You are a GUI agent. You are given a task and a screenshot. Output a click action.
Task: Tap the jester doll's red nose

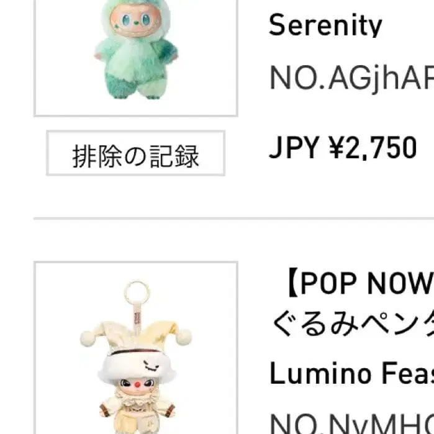[137, 384]
